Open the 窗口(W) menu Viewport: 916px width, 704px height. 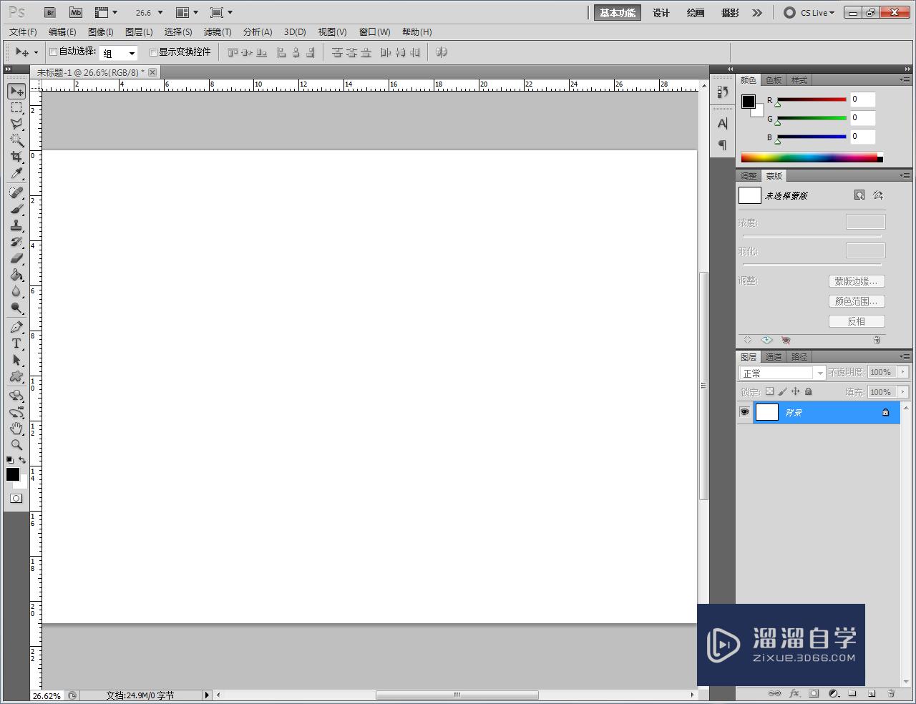point(375,32)
